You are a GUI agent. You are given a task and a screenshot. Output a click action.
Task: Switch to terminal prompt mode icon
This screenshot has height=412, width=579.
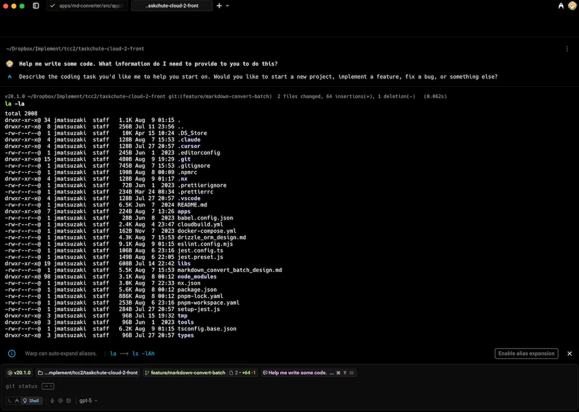click(x=10, y=400)
